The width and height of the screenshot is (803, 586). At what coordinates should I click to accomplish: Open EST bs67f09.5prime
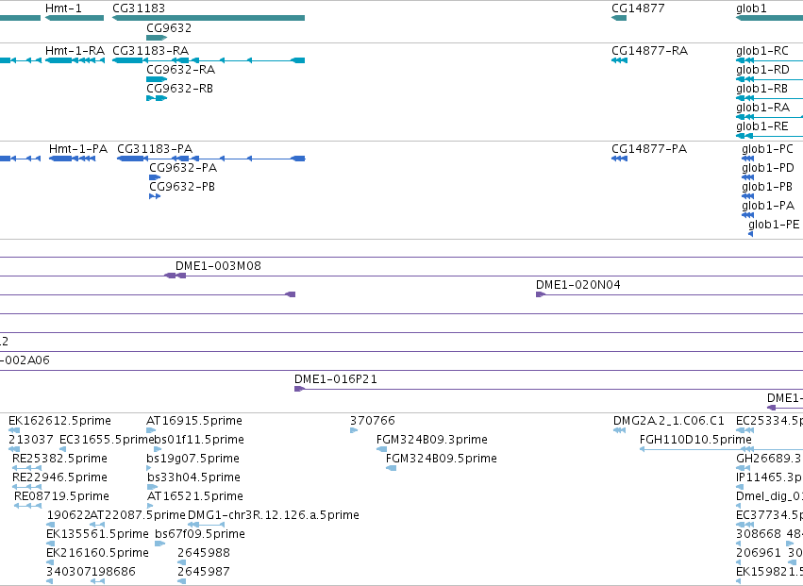200,534
